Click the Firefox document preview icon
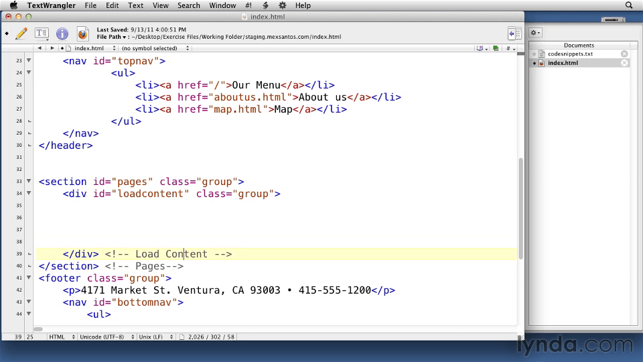This screenshot has height=362, width=643. (x=83, y=34)
